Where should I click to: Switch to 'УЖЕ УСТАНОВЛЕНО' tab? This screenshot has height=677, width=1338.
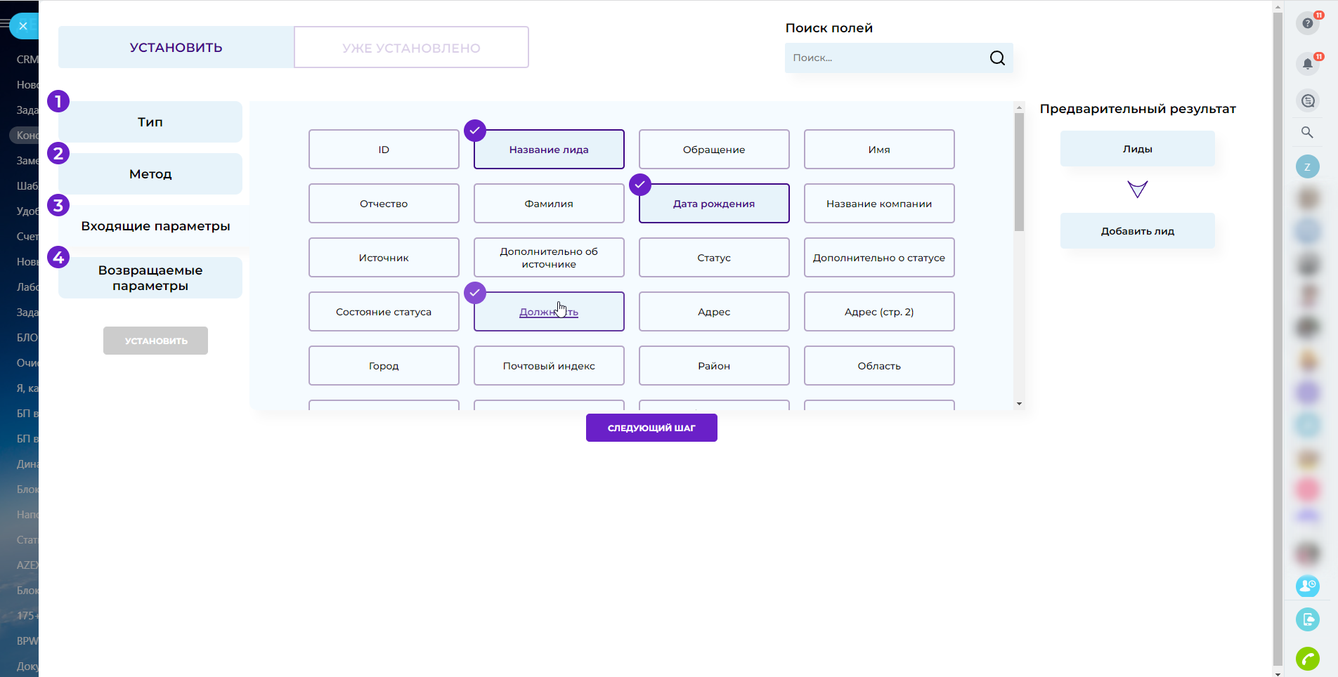pos(411,48)
